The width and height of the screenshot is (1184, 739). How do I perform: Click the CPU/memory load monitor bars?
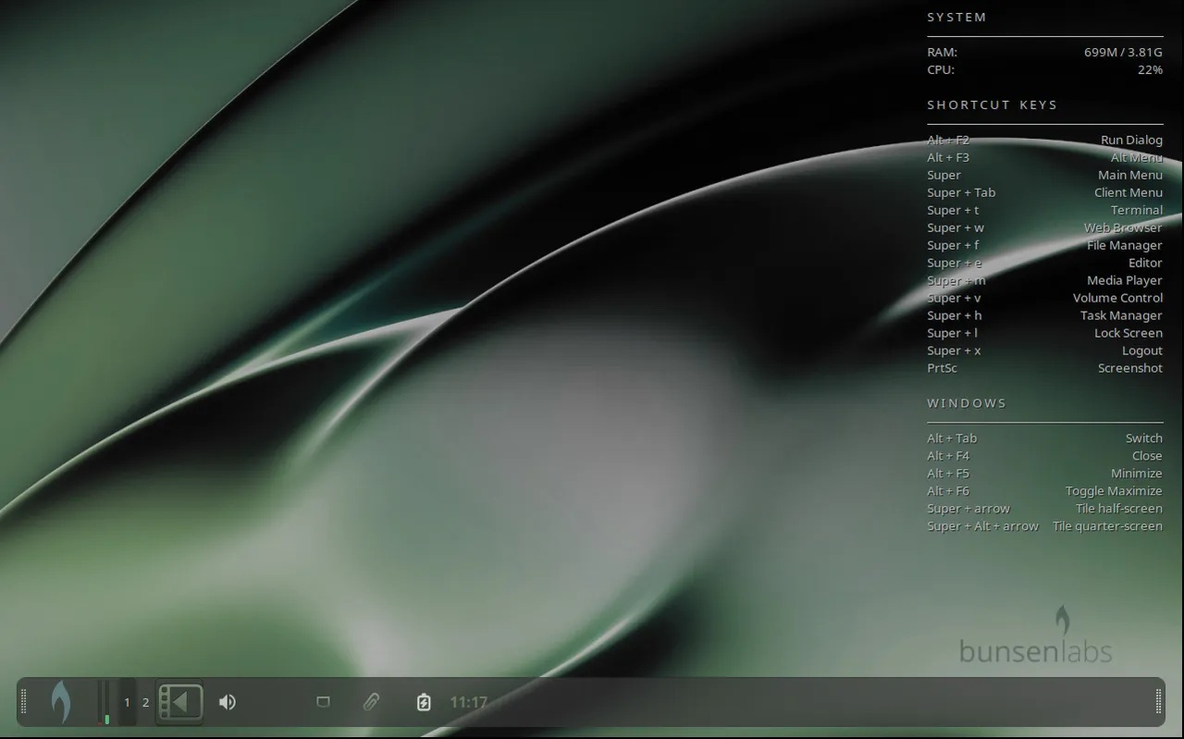[x=105, y=702]
